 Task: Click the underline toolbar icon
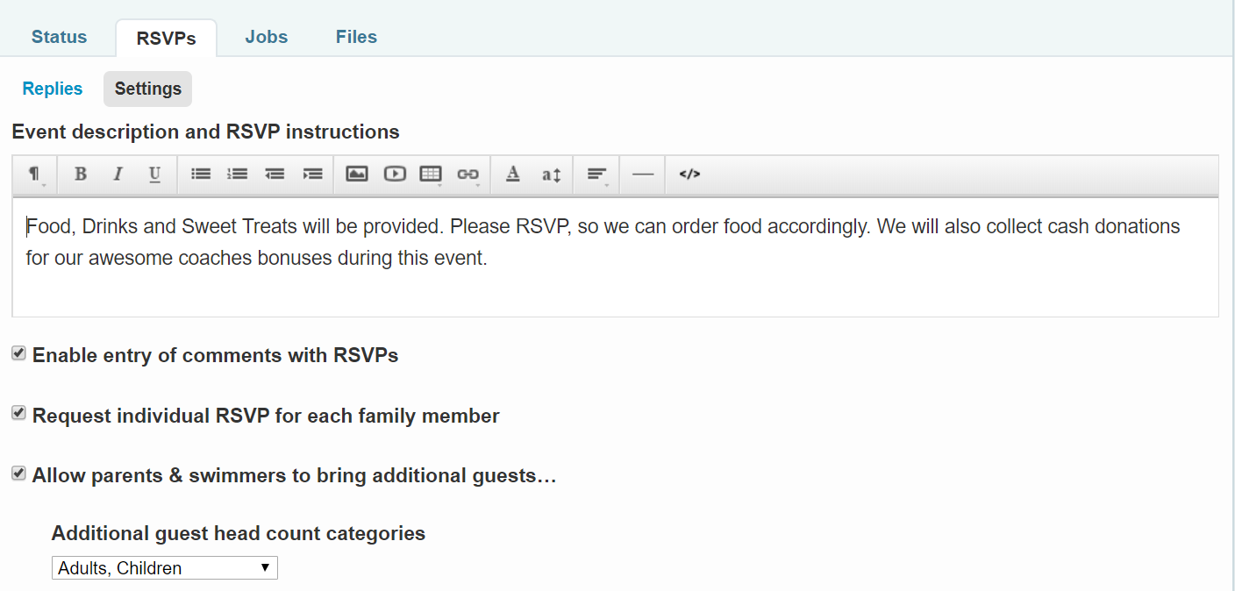click(x=154, y=174)
